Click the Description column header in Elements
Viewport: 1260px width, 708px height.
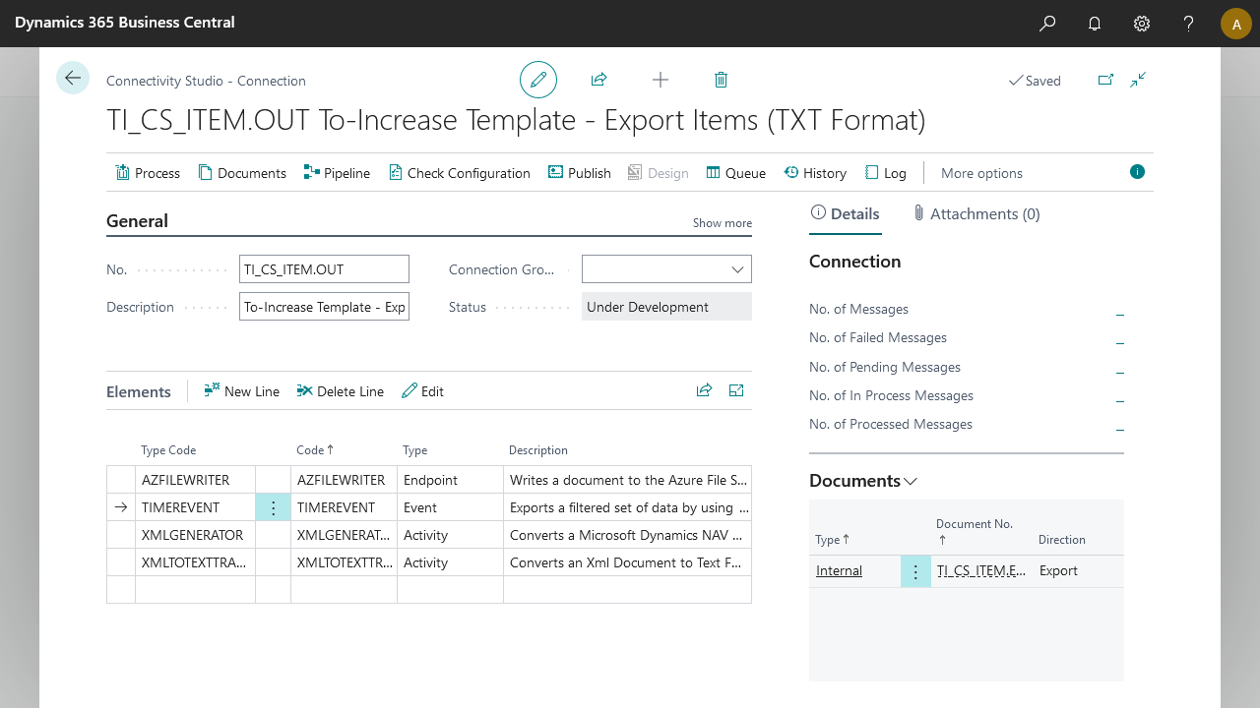[538, 450]
